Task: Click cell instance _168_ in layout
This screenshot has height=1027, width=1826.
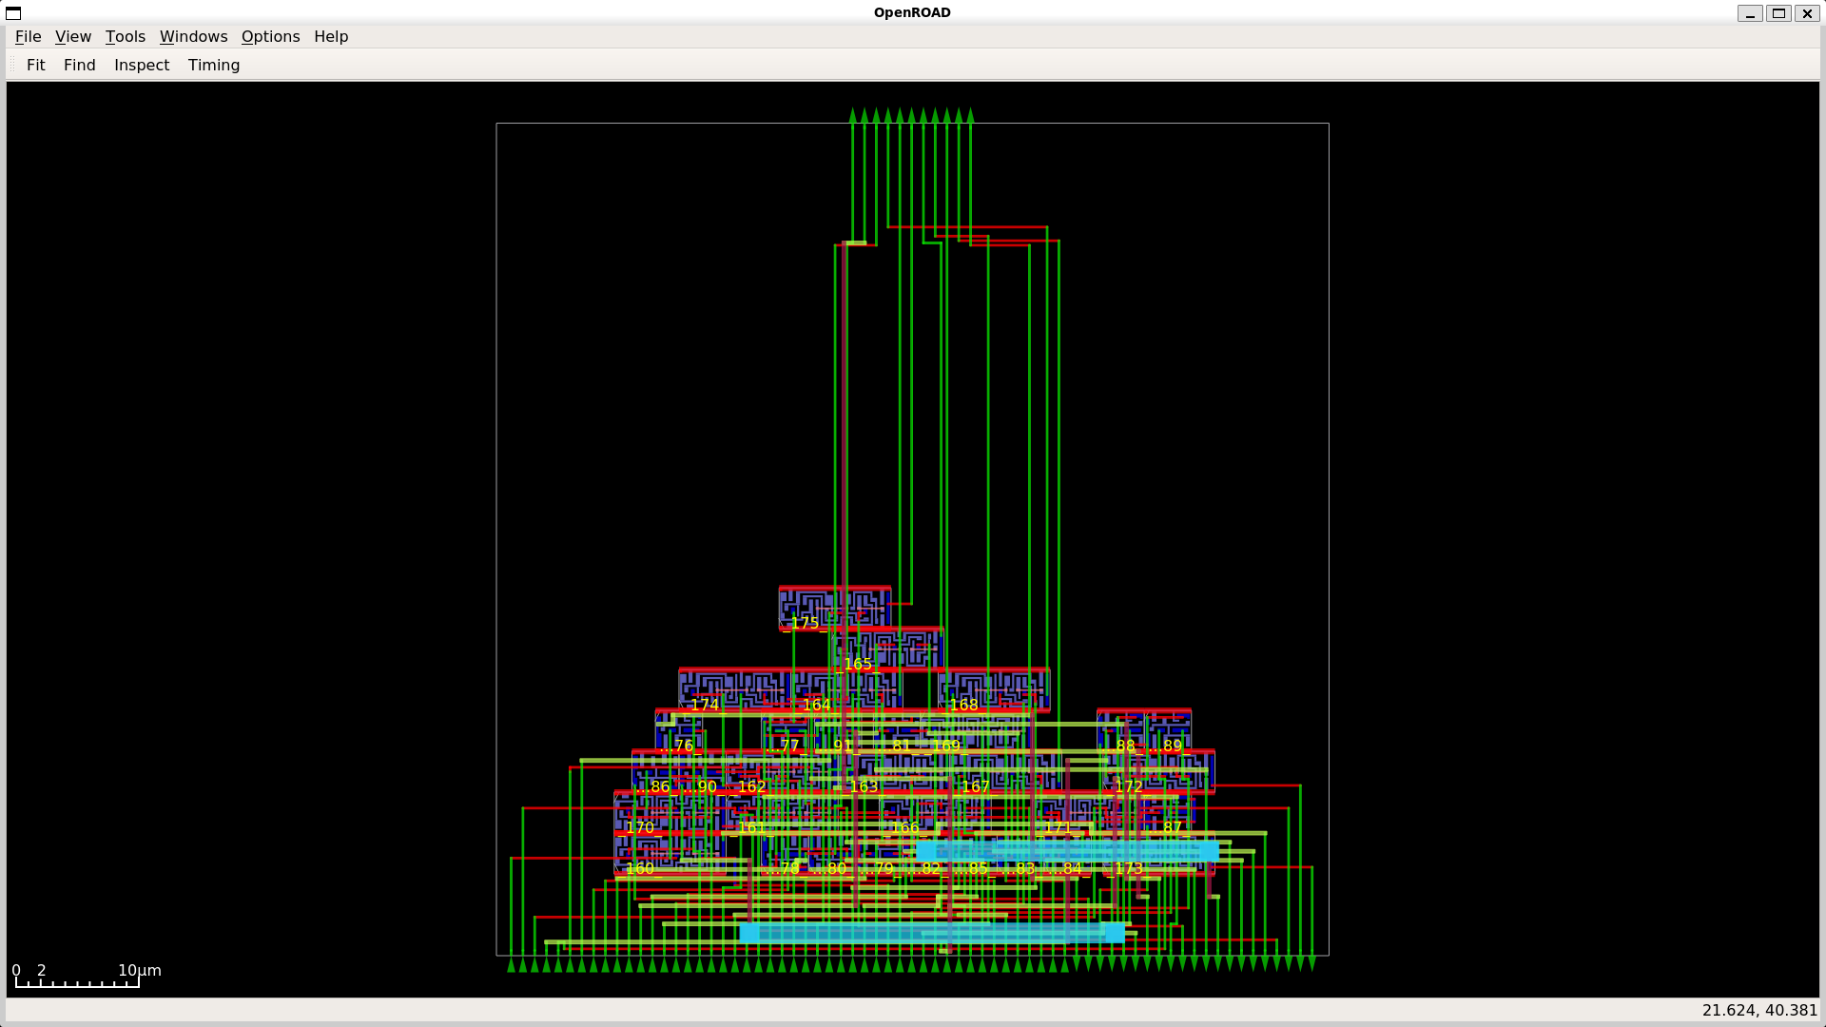Action: 994,688
